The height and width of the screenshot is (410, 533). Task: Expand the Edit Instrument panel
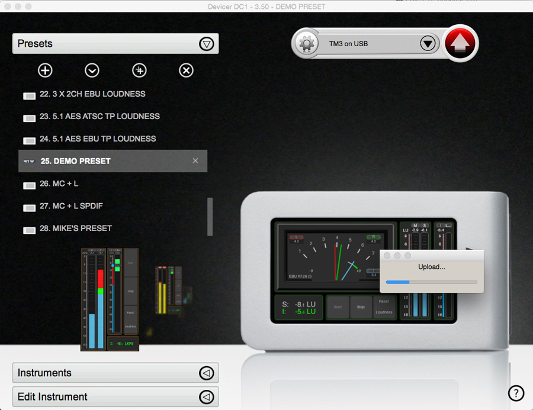tap(206, 397)
